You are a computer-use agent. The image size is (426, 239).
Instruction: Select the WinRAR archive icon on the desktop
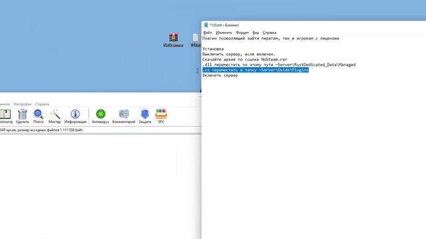[x=173, y=40]
